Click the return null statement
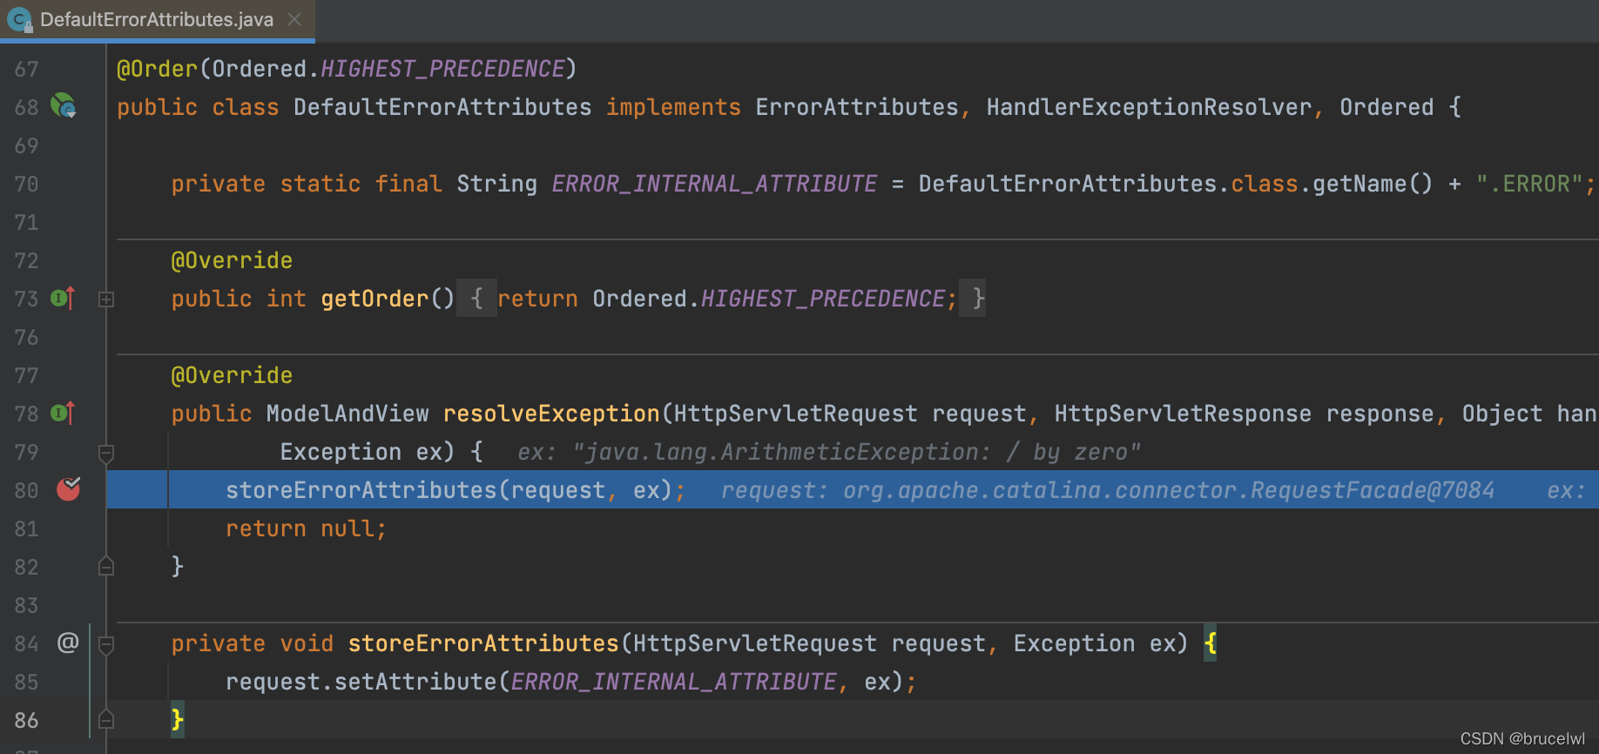 tap(306, 528)
